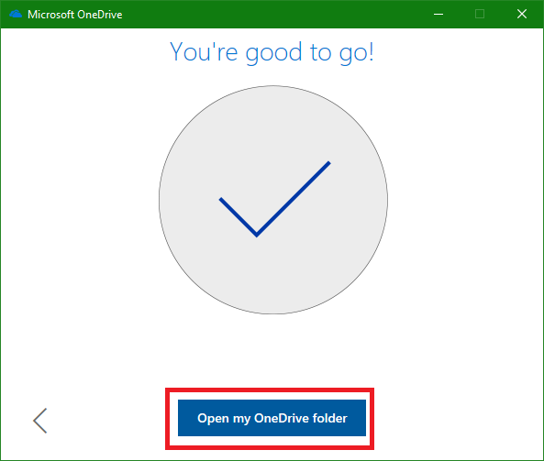
Task: Go back using the left chevron arrow
Action: (x=40, y=421)
